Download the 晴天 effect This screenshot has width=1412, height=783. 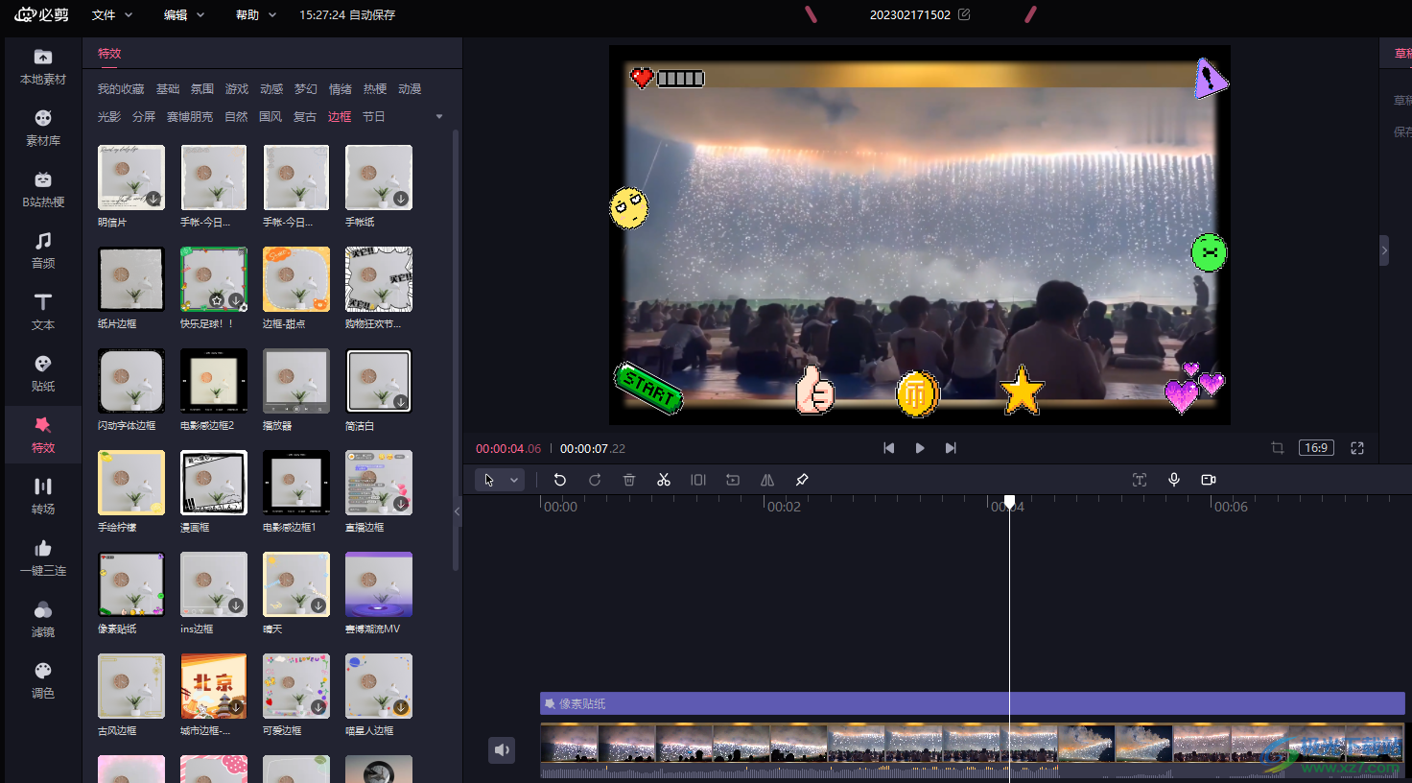coord(318,605)
